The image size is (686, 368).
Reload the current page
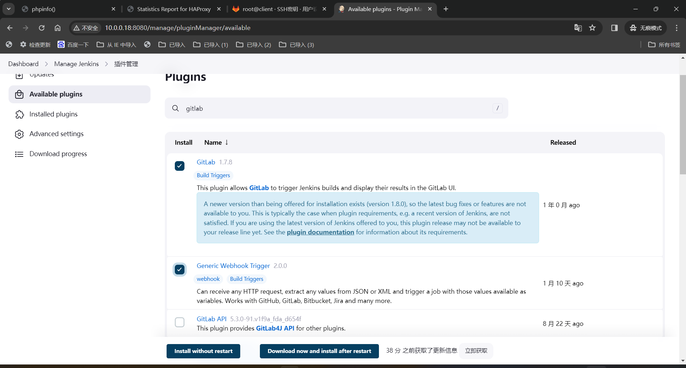click(x=42, y=28)
